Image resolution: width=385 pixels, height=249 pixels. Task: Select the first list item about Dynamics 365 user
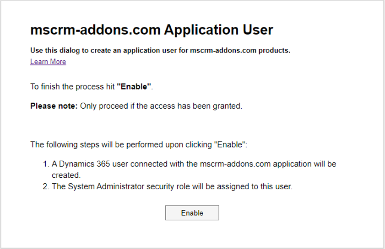190,170
